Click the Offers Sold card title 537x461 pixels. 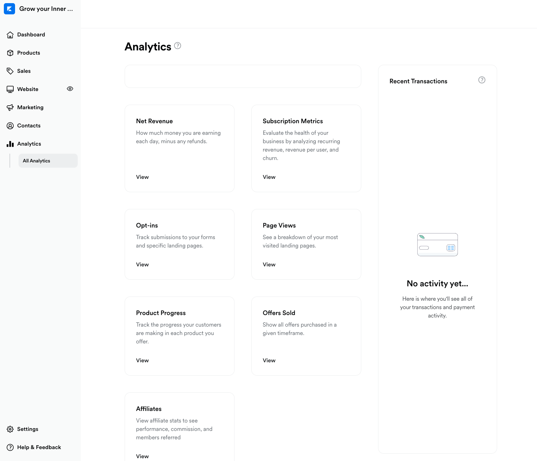coord(279,313)
